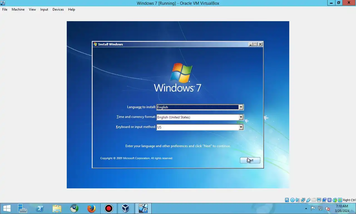Click the Keyboard or input method label
Screen dimensions: 356x214
(x=136, y=127)
